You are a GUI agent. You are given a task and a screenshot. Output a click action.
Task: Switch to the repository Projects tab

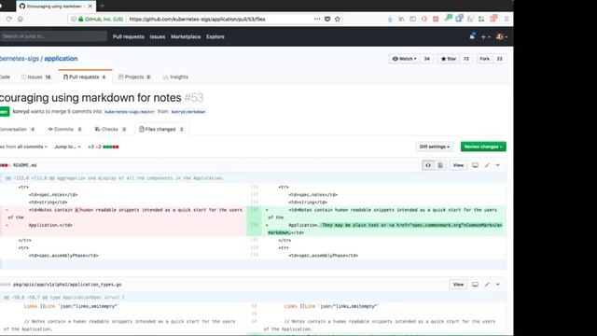134,77
